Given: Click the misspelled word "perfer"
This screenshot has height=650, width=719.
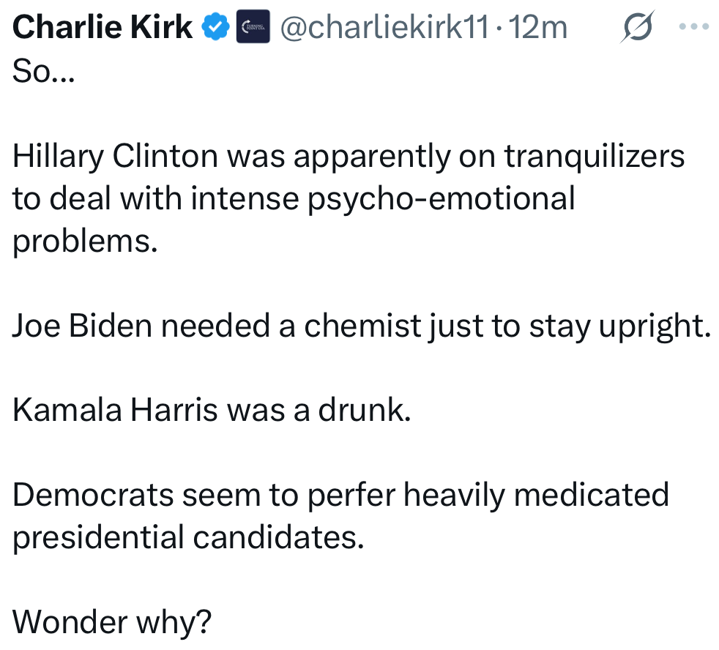Looking at the screenshot, I should (x=352, y=496).
